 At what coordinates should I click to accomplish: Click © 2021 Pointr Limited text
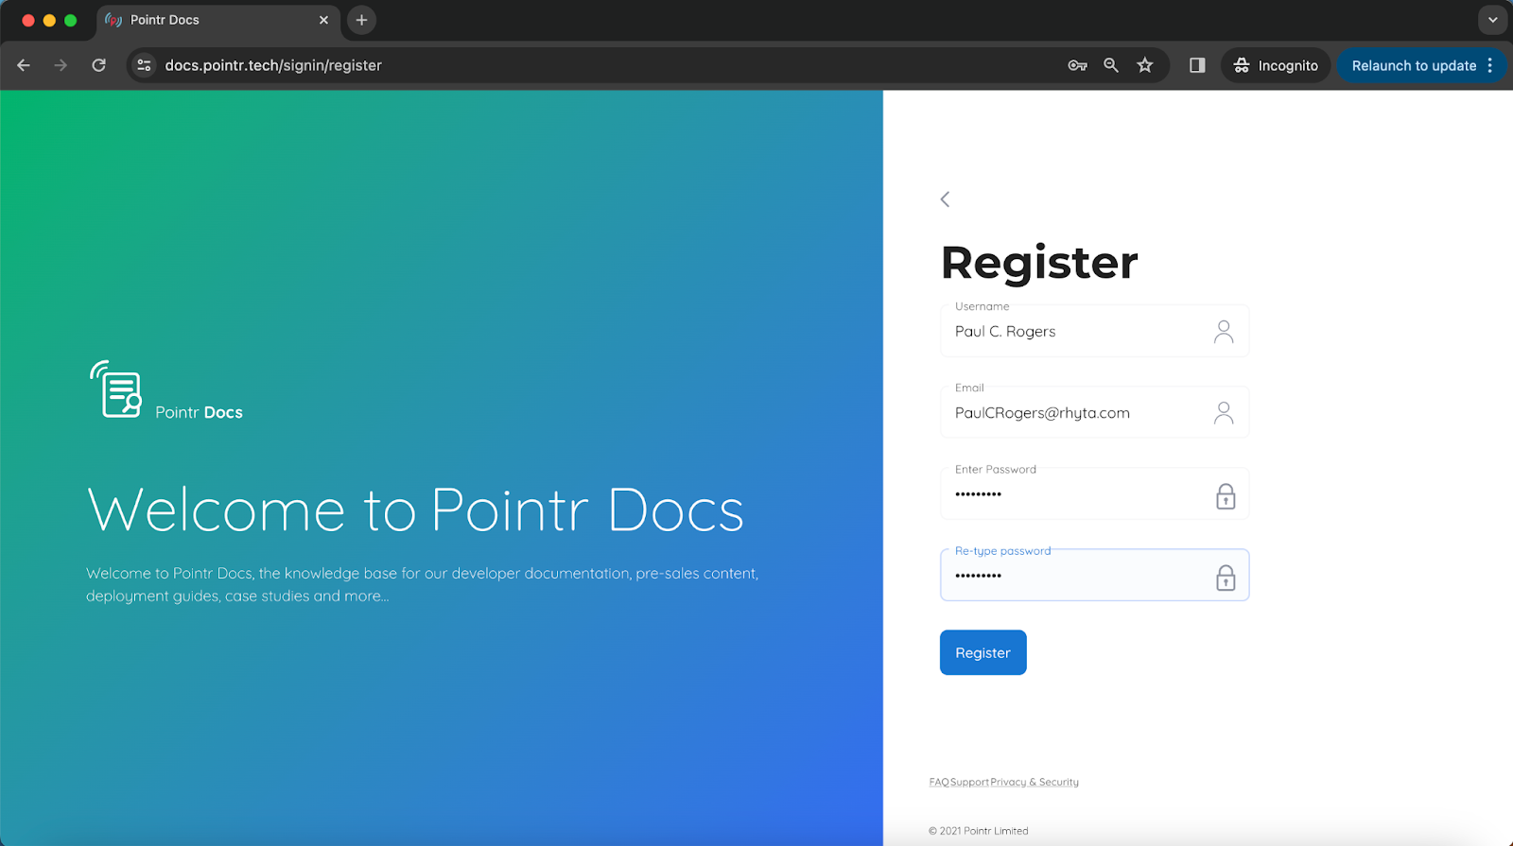(978, 831)
